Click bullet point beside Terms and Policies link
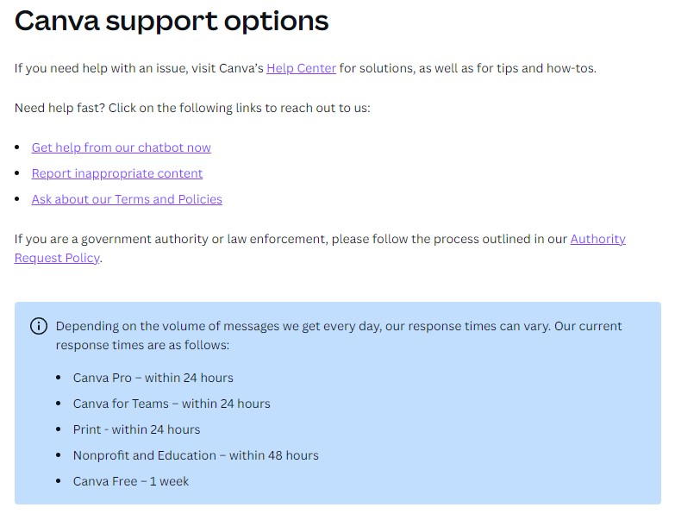 17,199
